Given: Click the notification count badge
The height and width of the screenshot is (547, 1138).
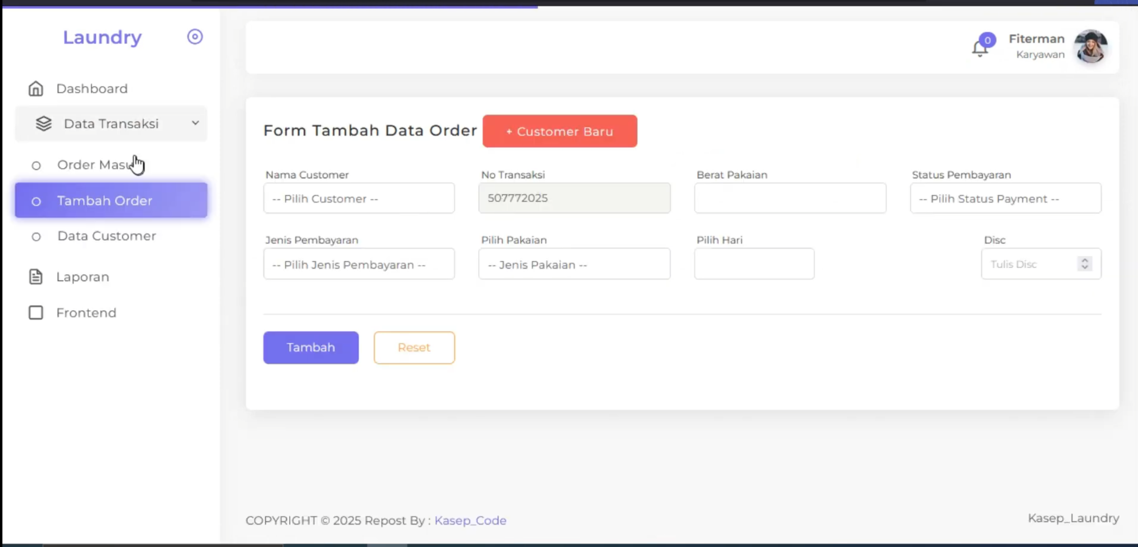Looking at the screenshot, I should click(987, 40).
